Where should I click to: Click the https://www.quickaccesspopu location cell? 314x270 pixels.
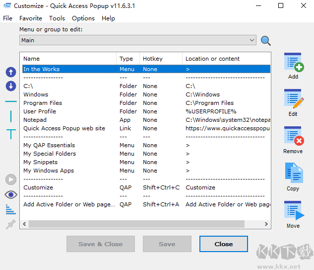coord(228,128)
